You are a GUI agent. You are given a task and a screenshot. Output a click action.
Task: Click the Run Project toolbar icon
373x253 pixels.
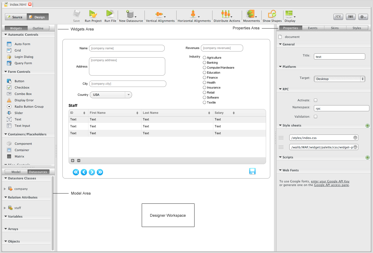(x=93, y=14)
